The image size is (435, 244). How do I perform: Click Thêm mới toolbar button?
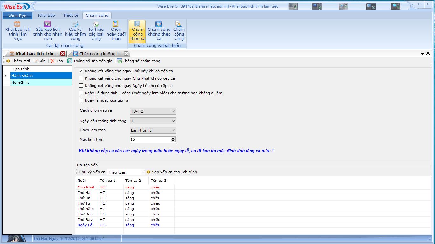pos(18,61)
